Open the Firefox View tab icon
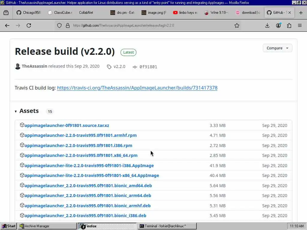 click(6, 13)
